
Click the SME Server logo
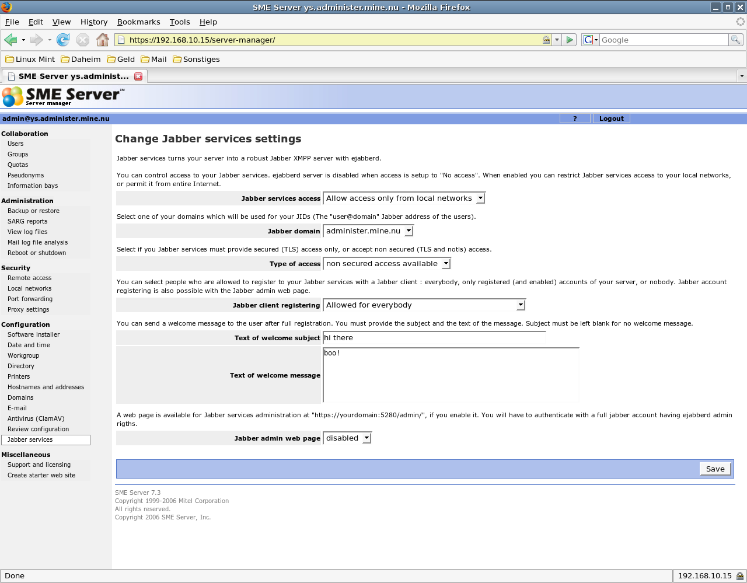pyautogui.click(x=64, y=96)
